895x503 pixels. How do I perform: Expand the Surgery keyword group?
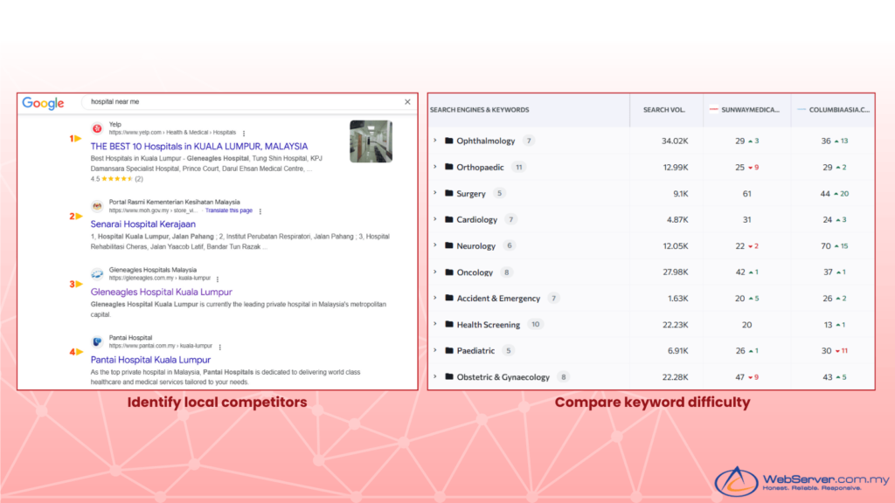point(435,193)
